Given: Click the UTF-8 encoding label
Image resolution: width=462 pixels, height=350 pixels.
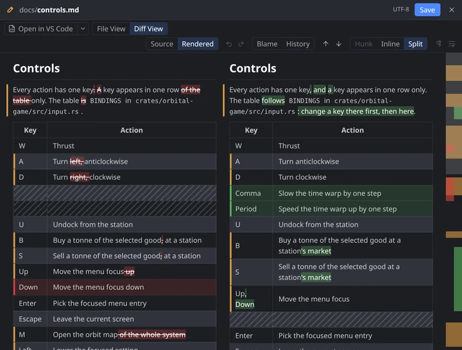Looking at the screenshot, I should (400, 10).
